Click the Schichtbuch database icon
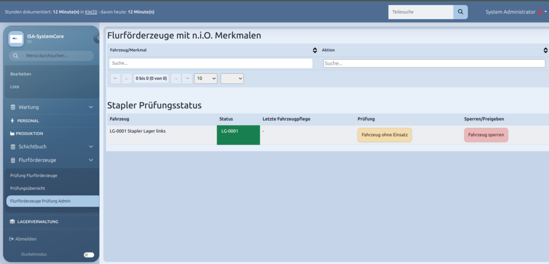Viewport: 549px width, 264px height. [x=13, y=147]
